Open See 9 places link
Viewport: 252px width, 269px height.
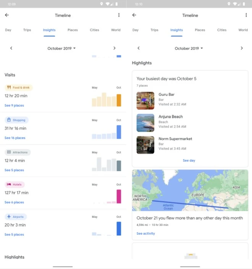(x=14, y=105)
